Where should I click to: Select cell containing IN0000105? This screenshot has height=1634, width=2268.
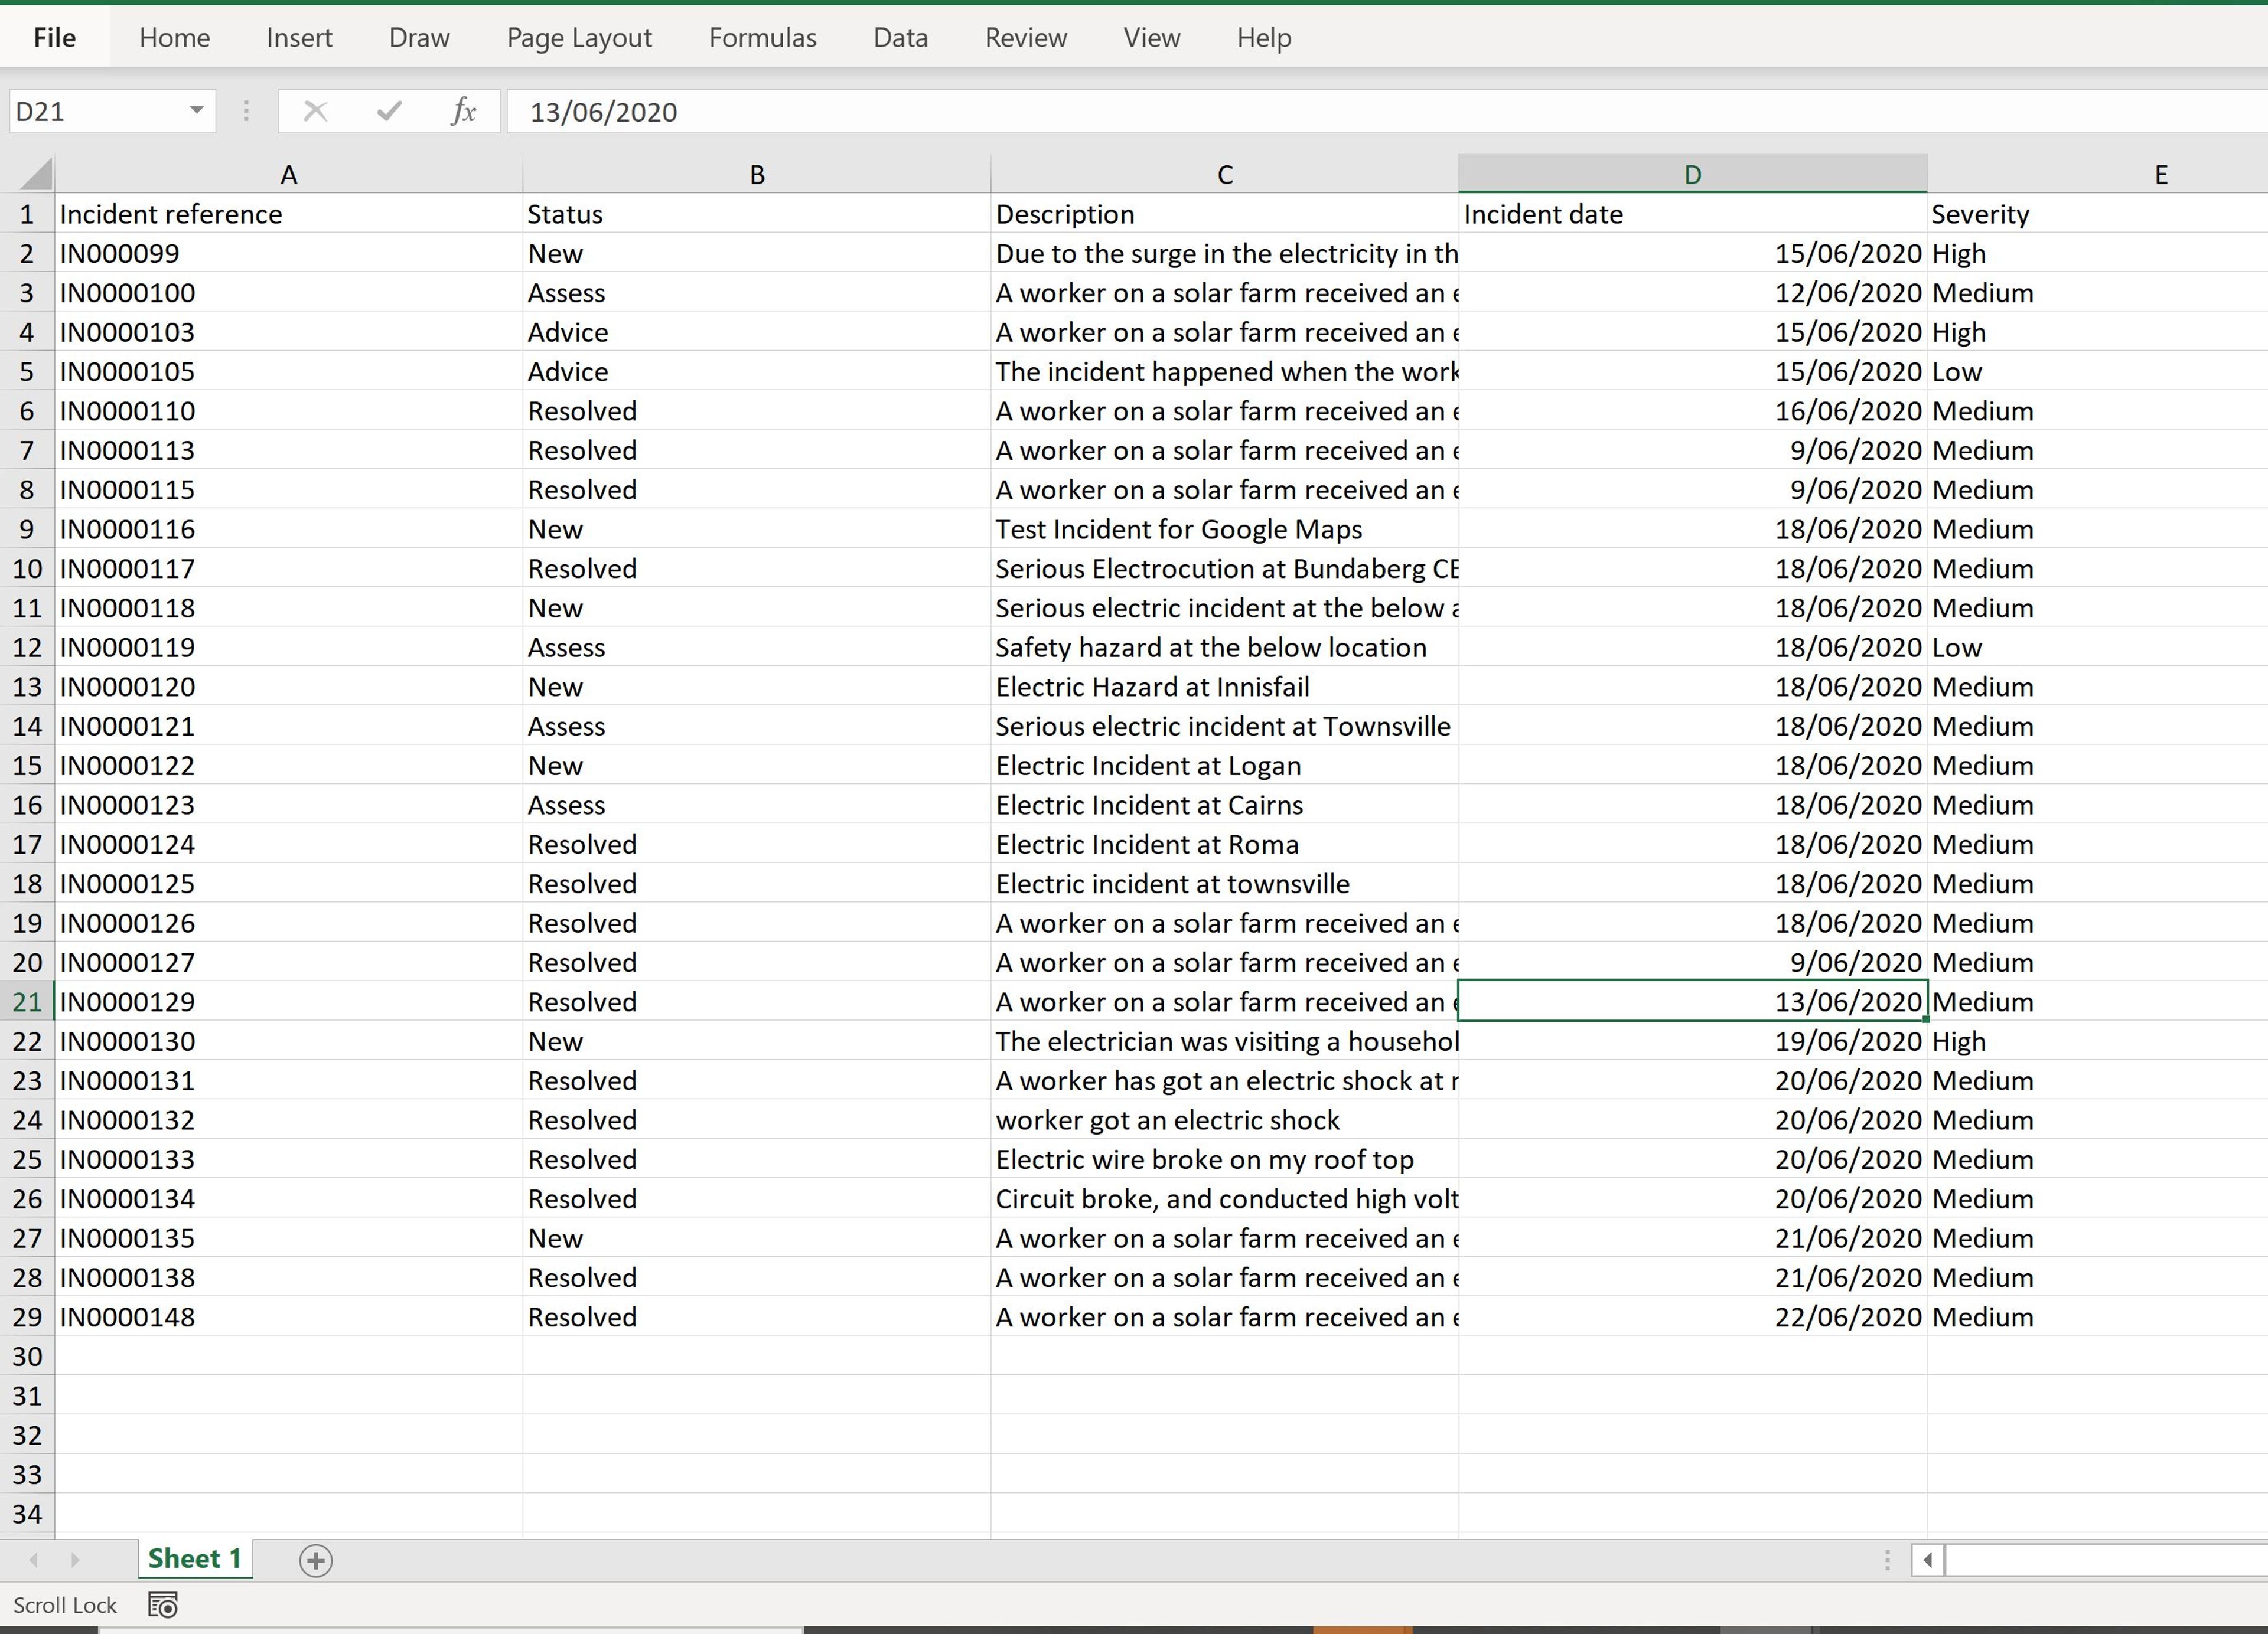tap(288, 372)
